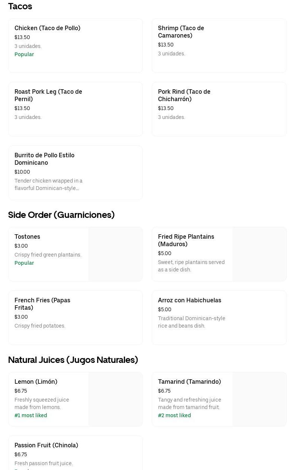
Task: Click the Side Order (Guarniciones) heading
Action: tap(61, 215)
